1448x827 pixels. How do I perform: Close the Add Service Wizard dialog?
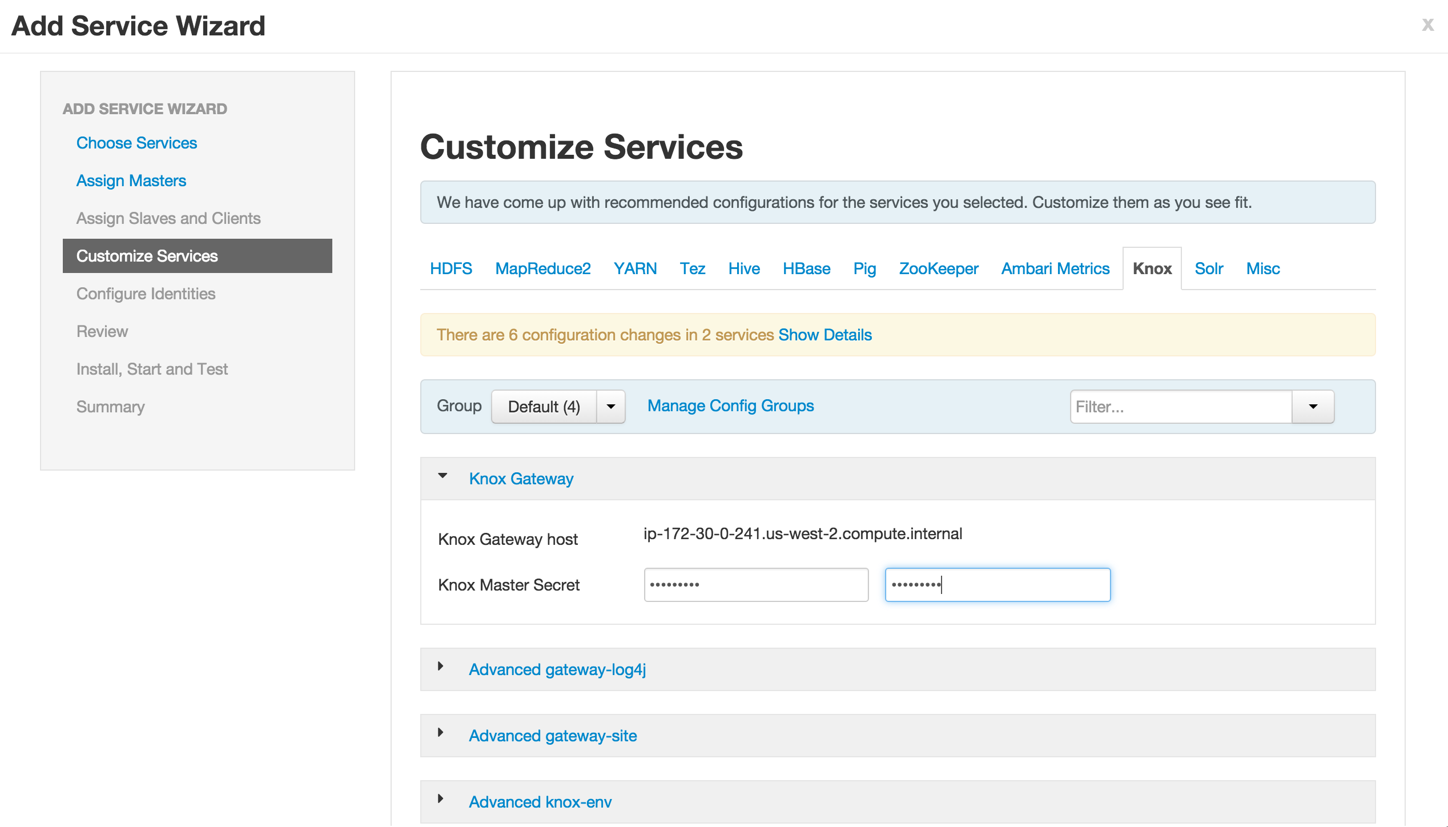click(x=1427, y=25)
